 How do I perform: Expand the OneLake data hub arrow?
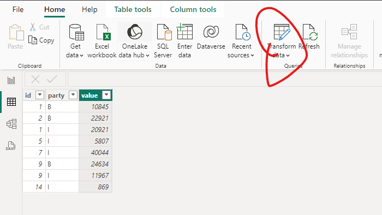pyautogui.click(x=148, y=56)
